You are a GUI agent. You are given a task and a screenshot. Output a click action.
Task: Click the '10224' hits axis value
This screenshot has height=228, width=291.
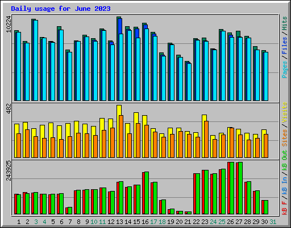click(x=9, y=24)
